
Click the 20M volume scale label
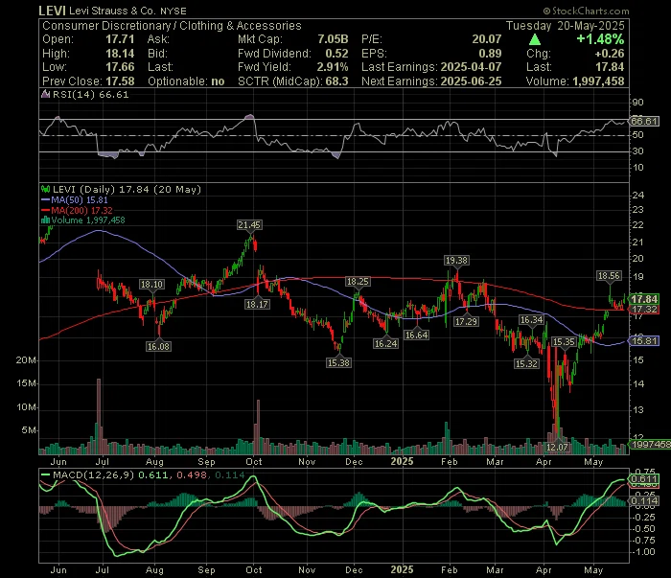pos(26,360)
